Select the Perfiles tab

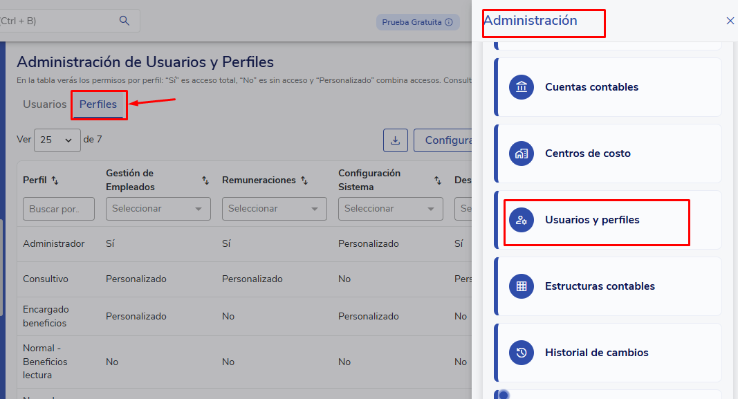[98, 104]
